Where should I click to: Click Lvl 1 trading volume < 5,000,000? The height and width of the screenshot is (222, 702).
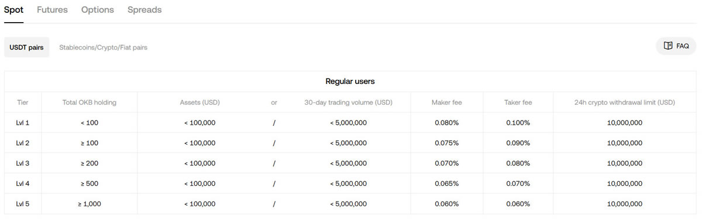pos(348,122)
